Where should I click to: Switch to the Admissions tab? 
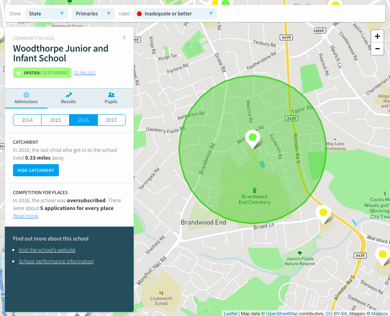[26, 98]
